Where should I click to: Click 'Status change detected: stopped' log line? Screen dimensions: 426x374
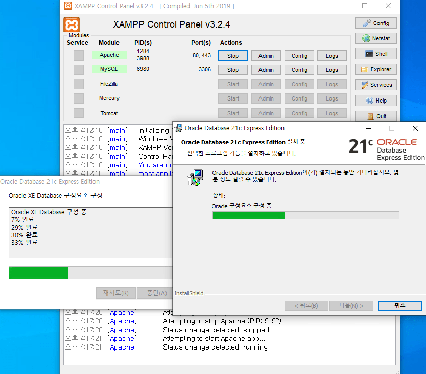click(x=216, y=330)
